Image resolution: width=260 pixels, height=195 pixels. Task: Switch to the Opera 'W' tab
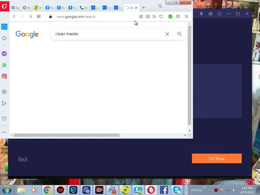[26, 8]
